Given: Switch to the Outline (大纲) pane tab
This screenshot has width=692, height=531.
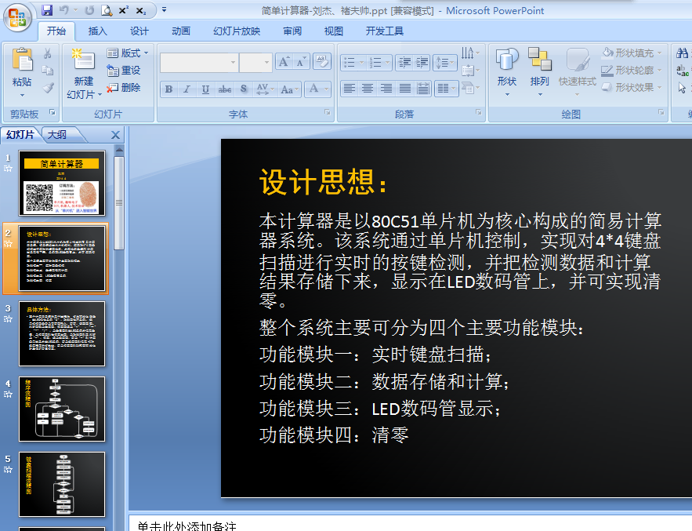Looking at the screenshot, I should click(x=57, y=135).
